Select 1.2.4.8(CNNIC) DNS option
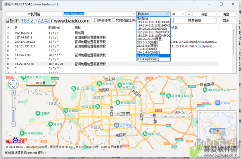This screenshot has width=241, height=159. [153, 49]
